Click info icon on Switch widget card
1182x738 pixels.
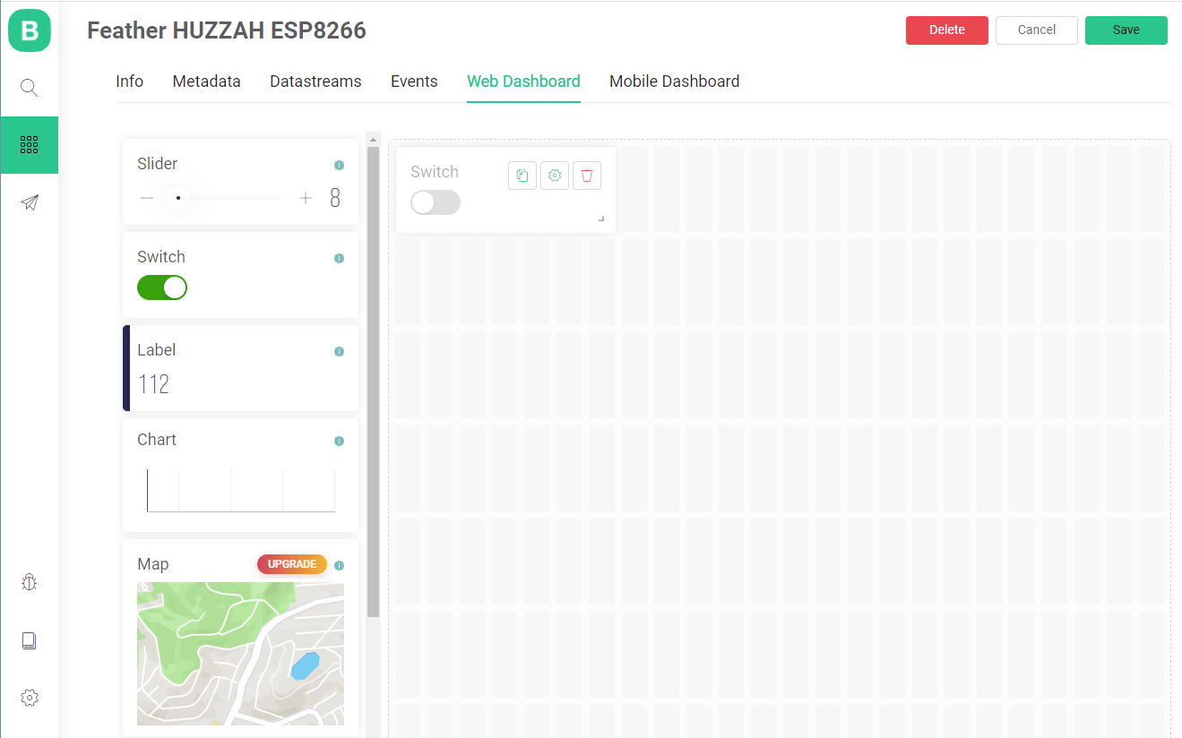(x=339, y=258)
